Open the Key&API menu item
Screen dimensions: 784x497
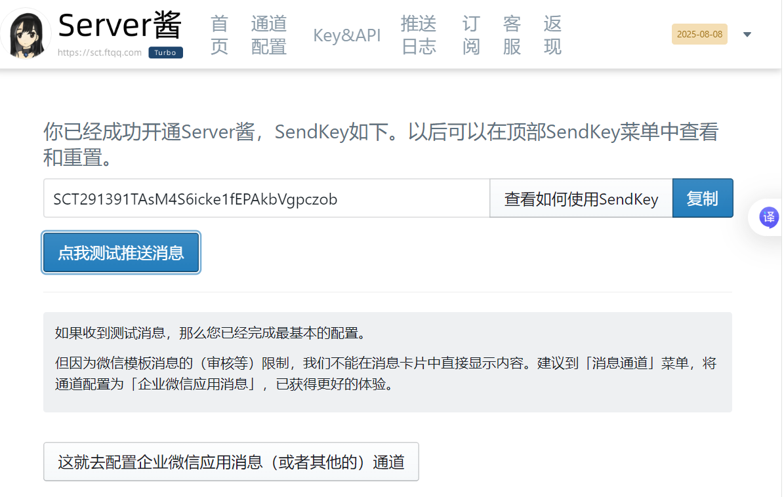pos(346,35)
